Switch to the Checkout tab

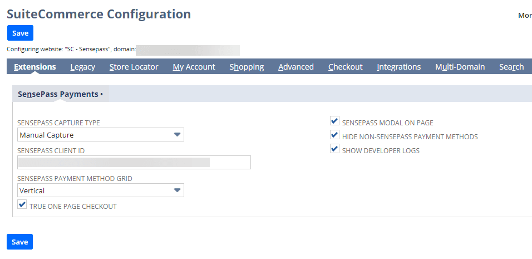tap(346, 67)
